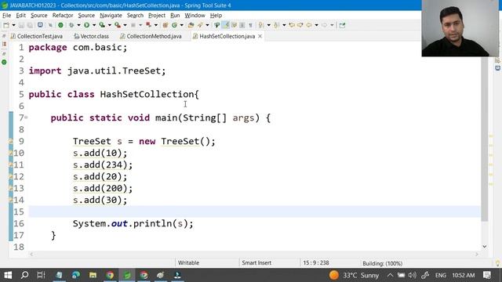Open the Search menu
Image resolution: width=502 pixels, height=282 pixels.
click(135, 16)
